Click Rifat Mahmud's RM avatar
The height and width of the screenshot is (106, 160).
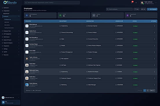pos(27,26)
